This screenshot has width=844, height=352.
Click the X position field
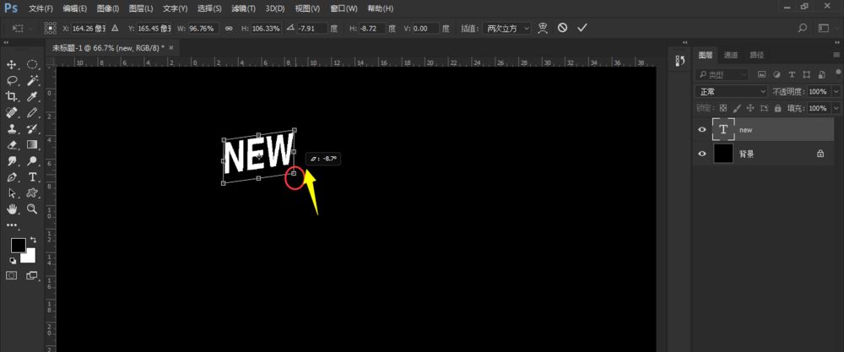pyautogui.click(x=89, y=28)
